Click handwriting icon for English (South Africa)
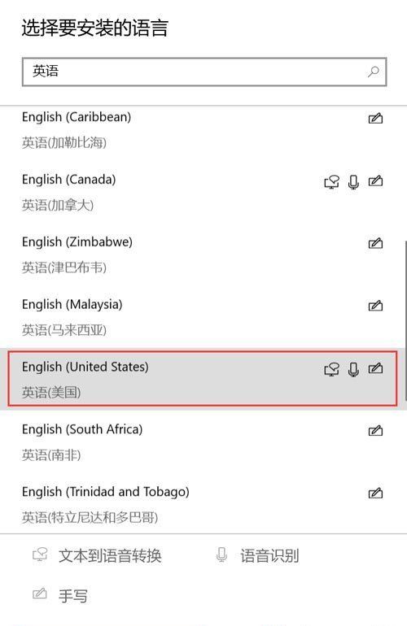This screenshot has width=407, height=626. [x=375, y=431]
